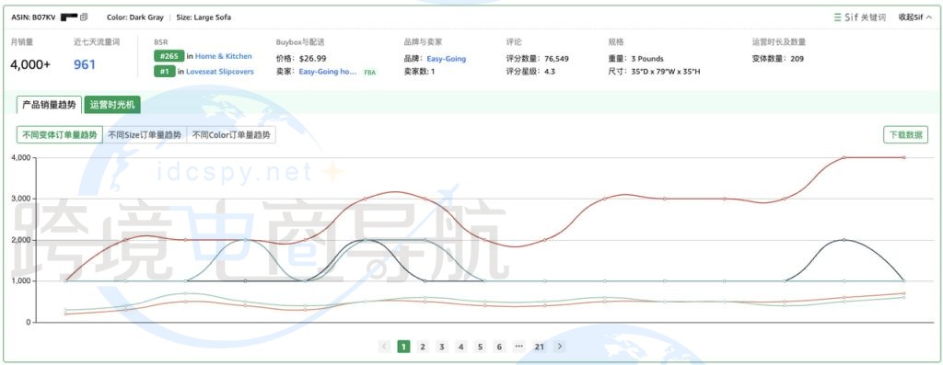This screenshot has height=365, width=943.
Task: Click the 评分数量: 76,549 text
Action: click(538, 59)
